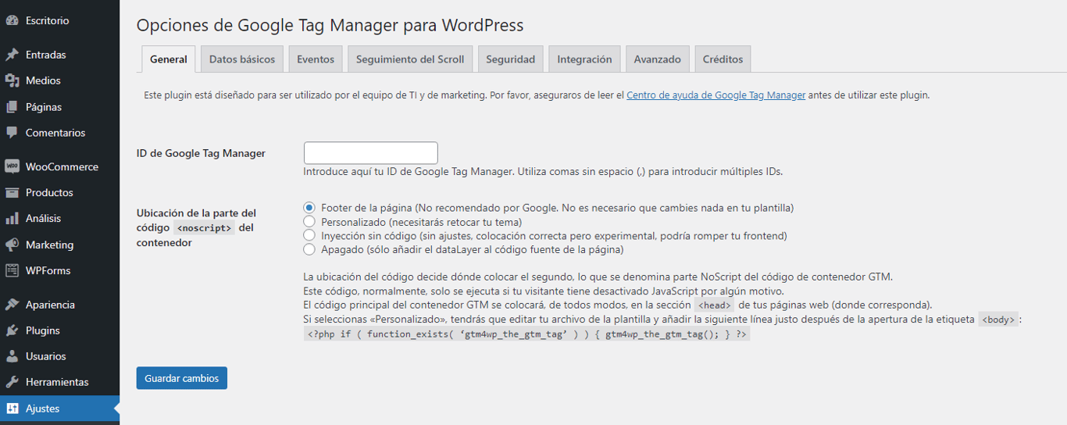Click the <noscript> code label
This screenshot has width=1067, height=425.
204,228
